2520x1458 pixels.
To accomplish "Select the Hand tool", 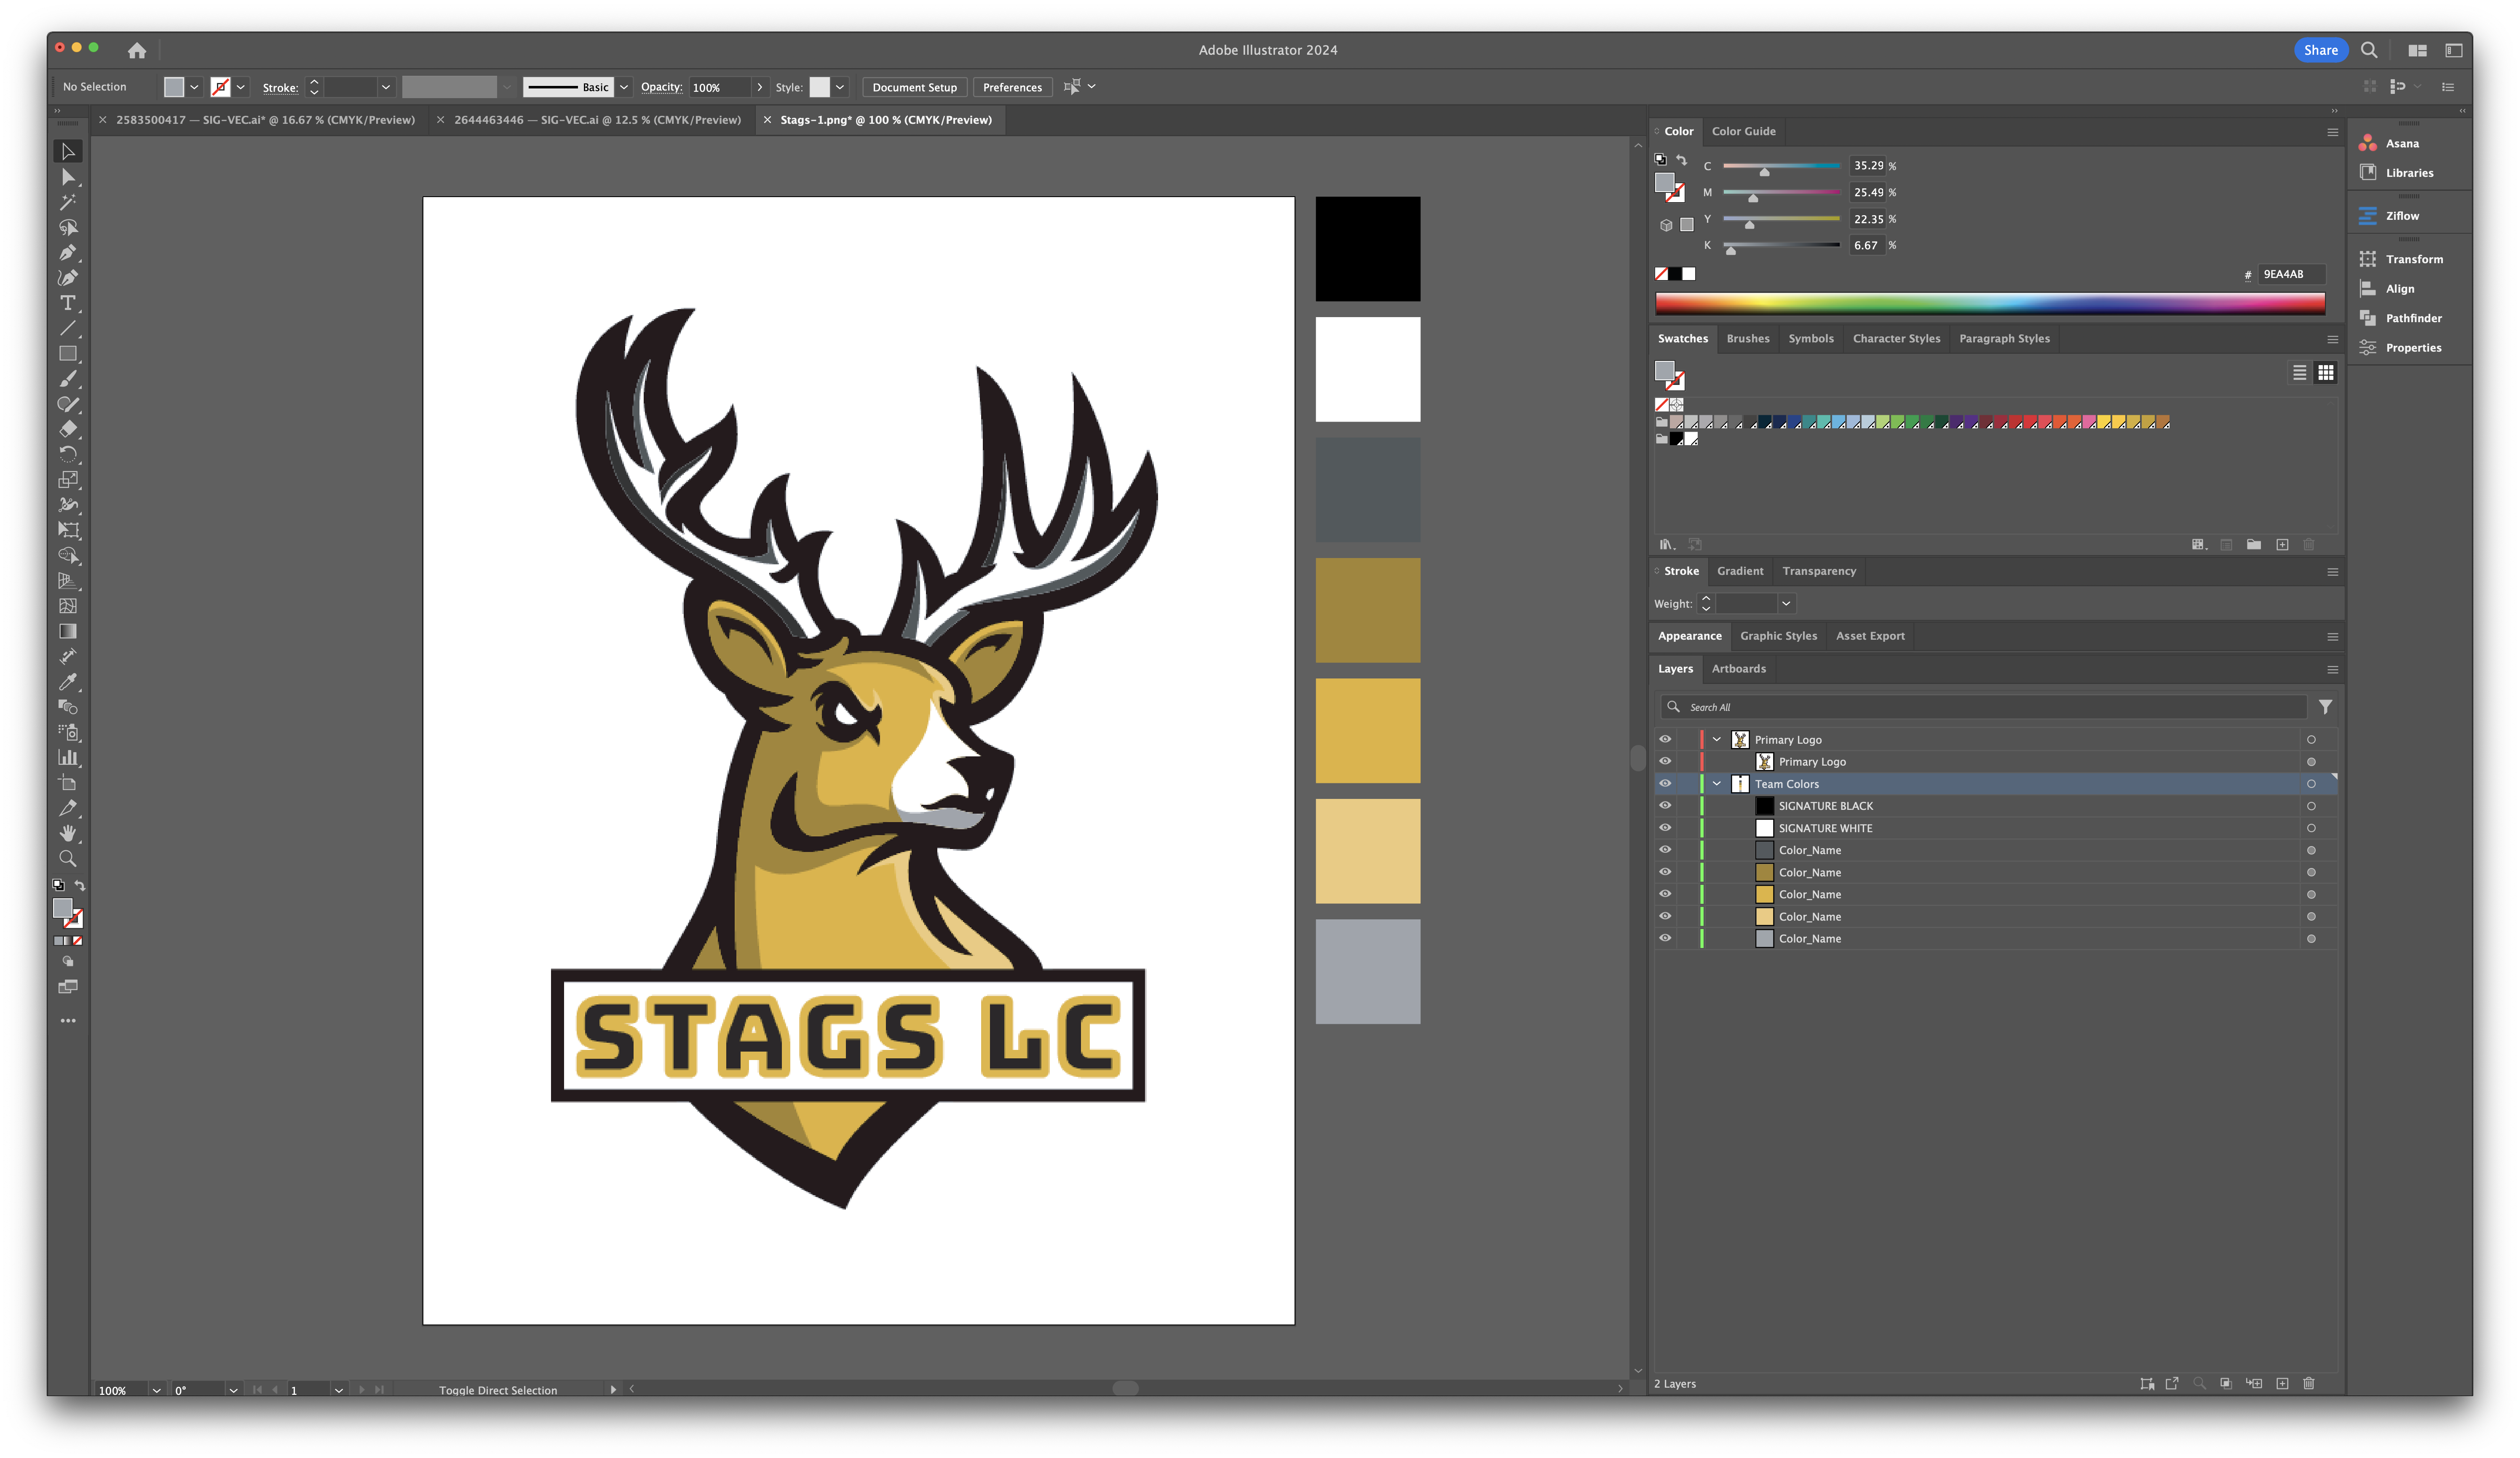I will point(67,833).
